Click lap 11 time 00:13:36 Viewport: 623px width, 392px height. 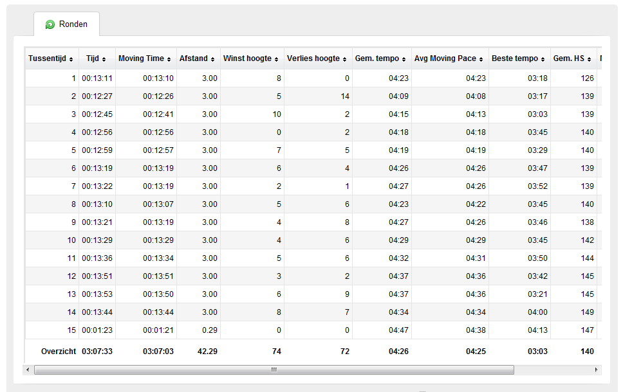97,258
